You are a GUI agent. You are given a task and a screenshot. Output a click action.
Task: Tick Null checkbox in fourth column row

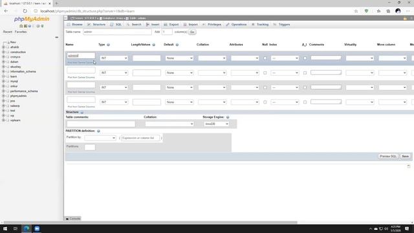point(265,102)
